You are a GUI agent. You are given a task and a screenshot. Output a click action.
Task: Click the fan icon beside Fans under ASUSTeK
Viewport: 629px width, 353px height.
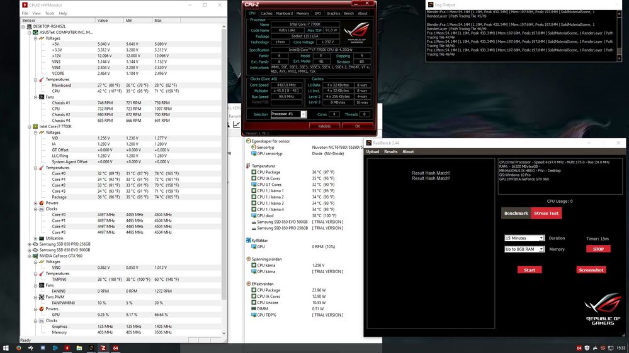[42, 97]
